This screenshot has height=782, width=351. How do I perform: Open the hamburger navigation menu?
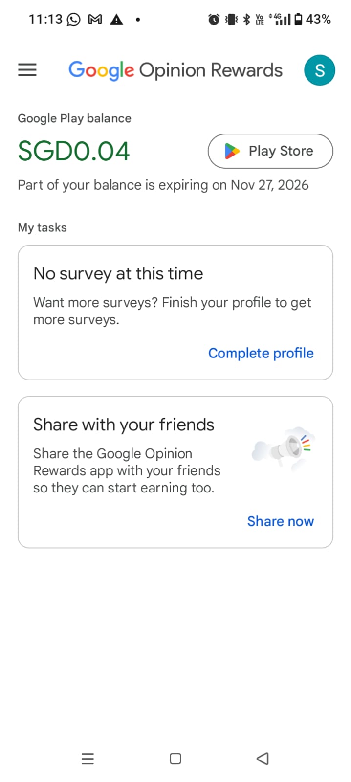coord(27,70)
